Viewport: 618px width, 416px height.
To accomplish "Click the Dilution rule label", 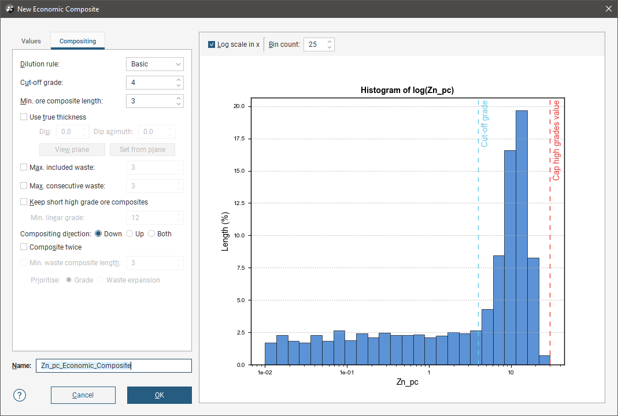I will pyautogui.click(x=40, y=64).
